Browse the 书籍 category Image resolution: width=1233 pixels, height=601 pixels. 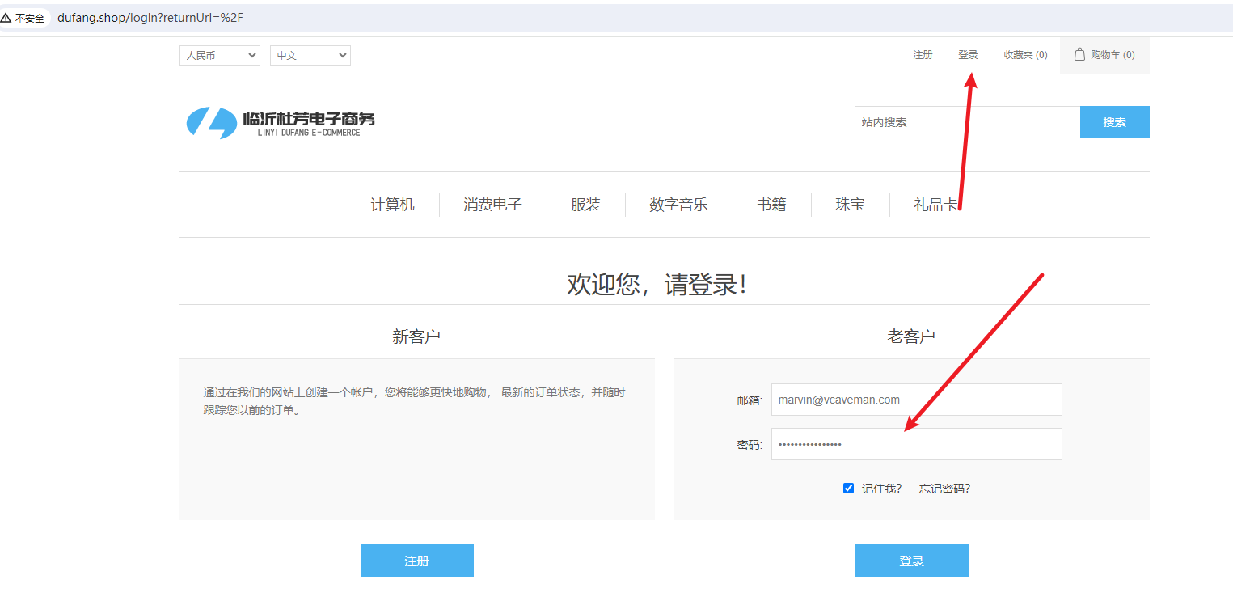coord(771,205)
